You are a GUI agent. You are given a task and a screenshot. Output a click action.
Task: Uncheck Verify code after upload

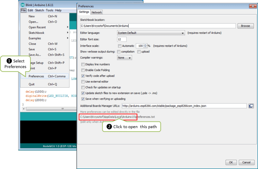coord(83,76)
